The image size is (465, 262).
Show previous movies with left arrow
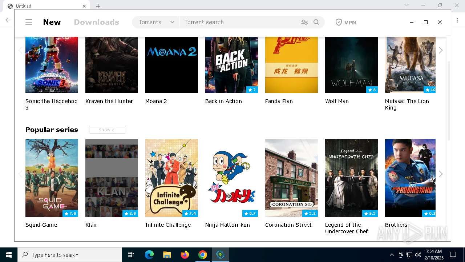(x=20, y=50)
